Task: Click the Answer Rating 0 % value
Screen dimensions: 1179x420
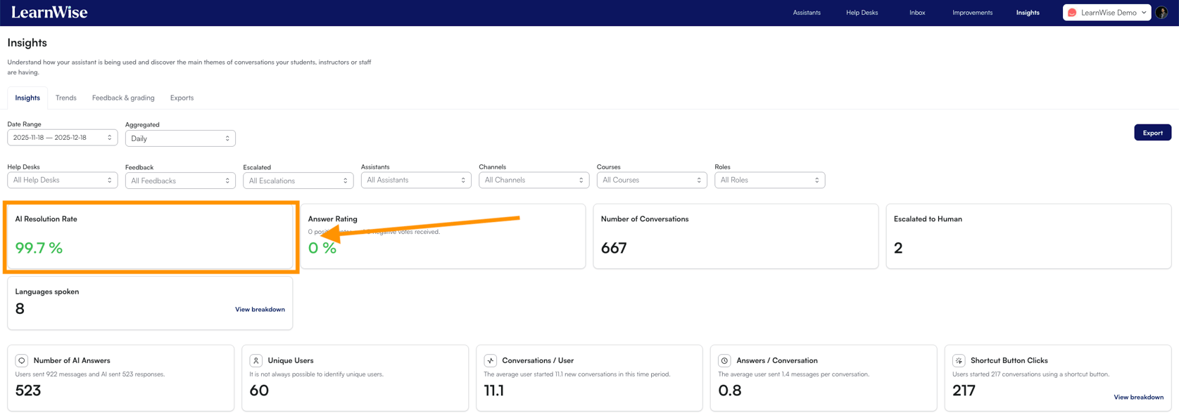Action: pyautogui.click(x=322, y=248)
